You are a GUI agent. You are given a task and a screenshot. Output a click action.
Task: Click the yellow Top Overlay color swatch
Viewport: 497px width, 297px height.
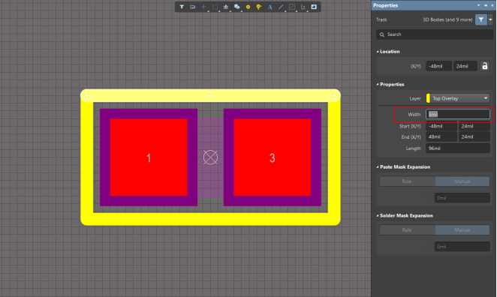(x=428, y=98)
